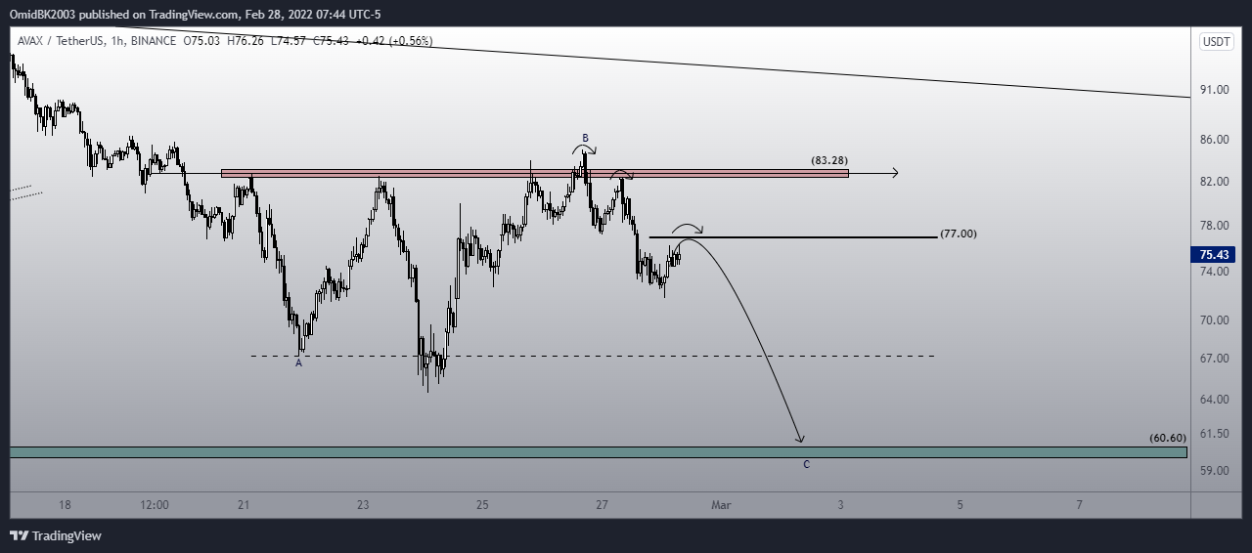This screenshot has height=553, width=1252.
Task: Click the time axis label 25
Action: tap(482, 505)
